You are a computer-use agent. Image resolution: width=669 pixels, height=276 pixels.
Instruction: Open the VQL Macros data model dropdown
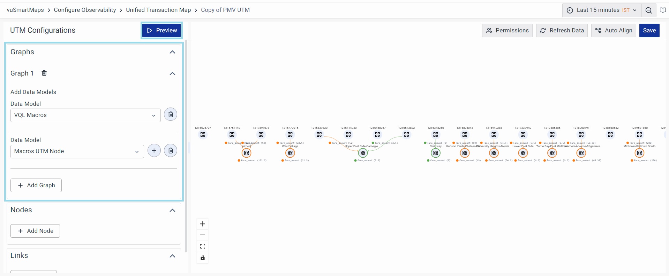tap(85, 115)
